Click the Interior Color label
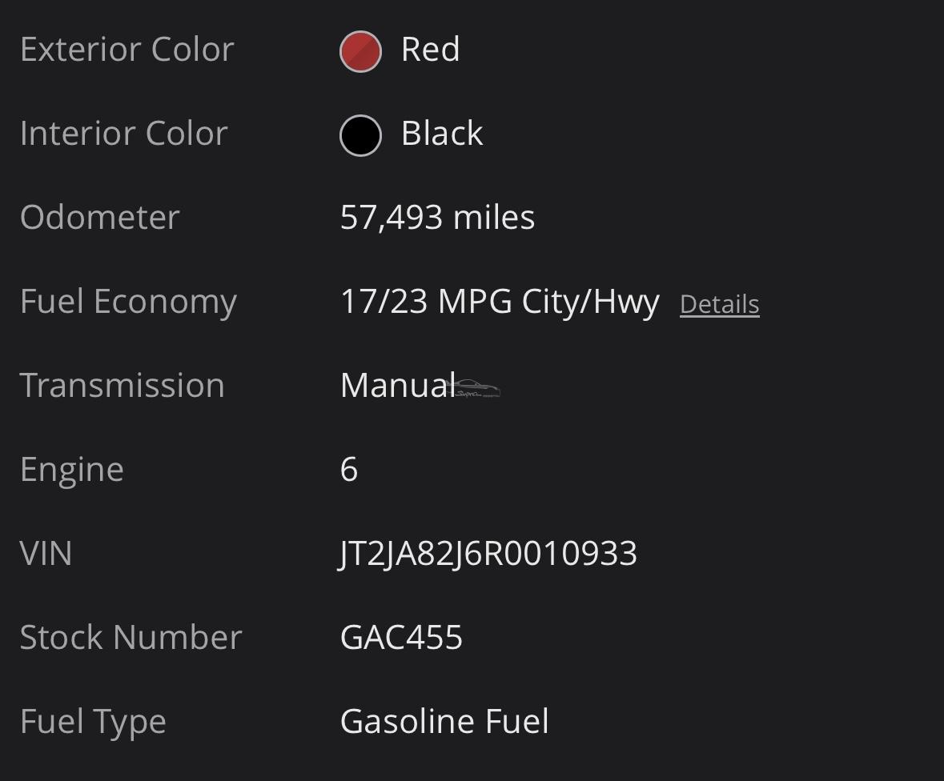Screen dimensions: 944x781 [123, 134]
